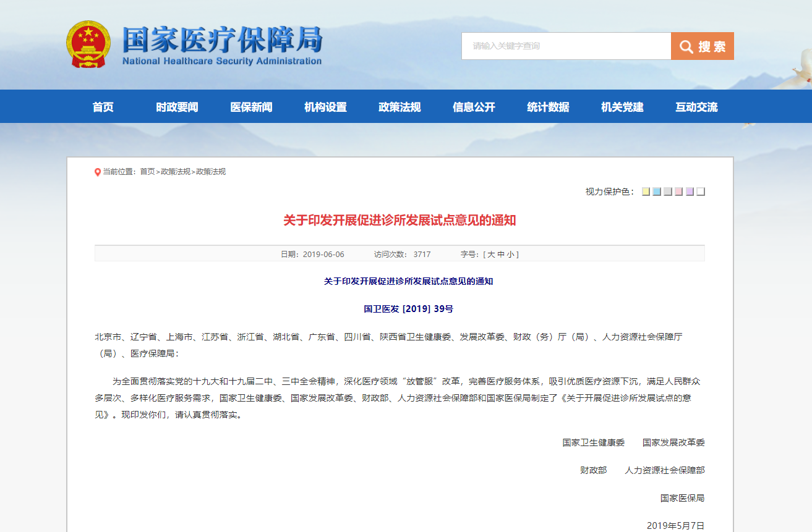Open the 时政要闻 navigation item
Viewport: 812px width, 532px height.
pyautogui.click(x=177, y=107)
